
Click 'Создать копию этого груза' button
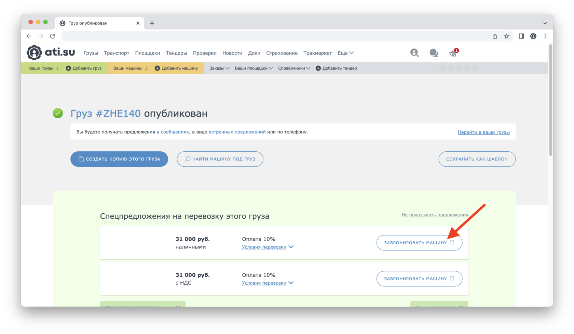point(119,159)
